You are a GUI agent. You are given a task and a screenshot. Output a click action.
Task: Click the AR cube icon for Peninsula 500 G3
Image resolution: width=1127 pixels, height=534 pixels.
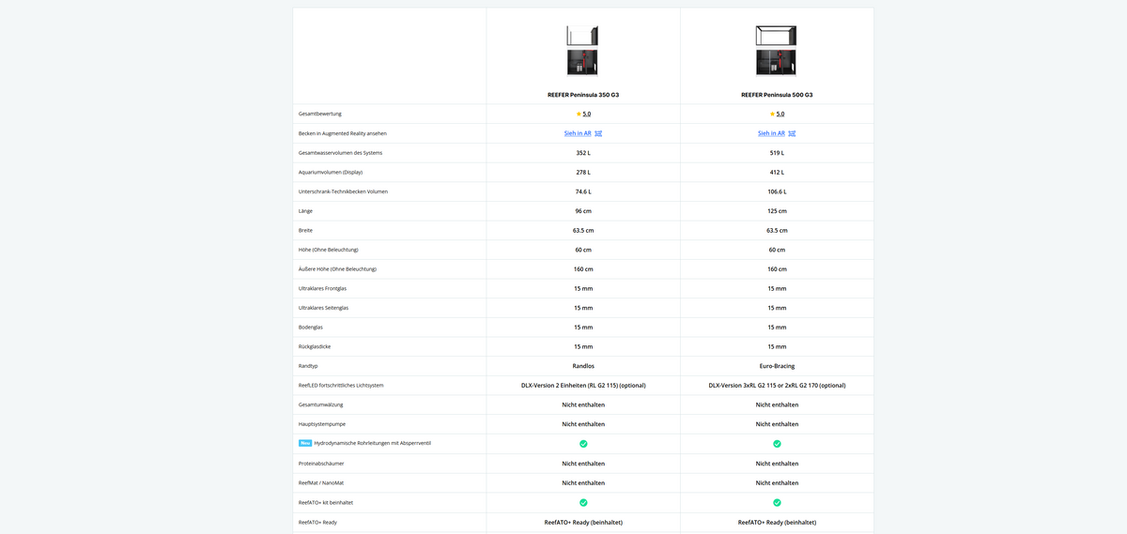792,133
